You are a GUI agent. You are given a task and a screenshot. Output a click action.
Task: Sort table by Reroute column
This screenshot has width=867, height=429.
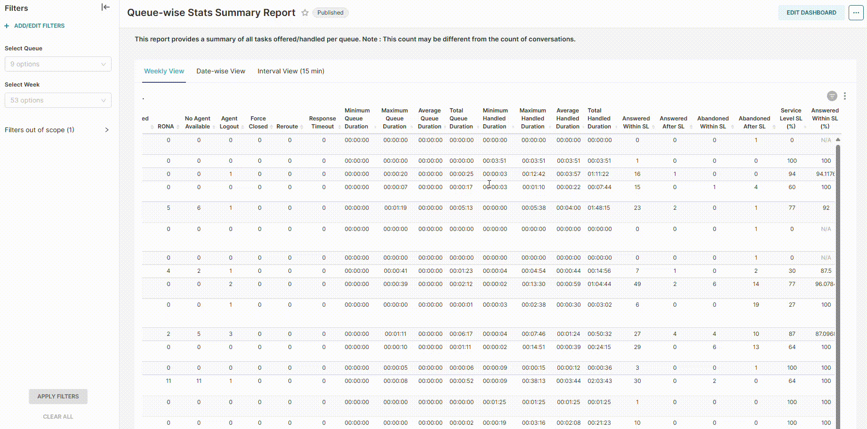coord(287,127)
